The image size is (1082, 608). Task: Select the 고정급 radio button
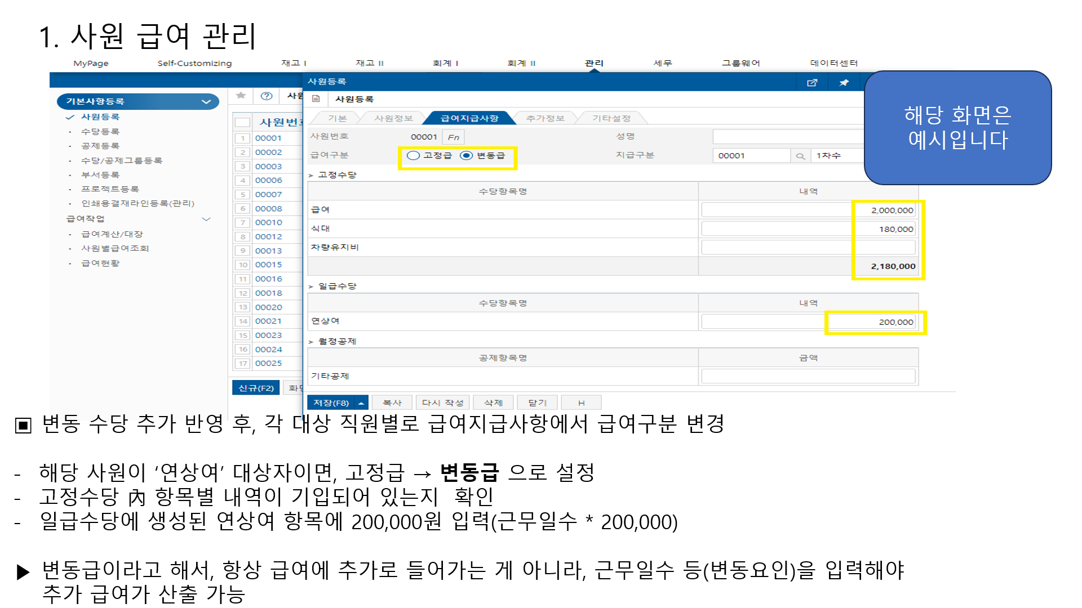click(414, 156)
